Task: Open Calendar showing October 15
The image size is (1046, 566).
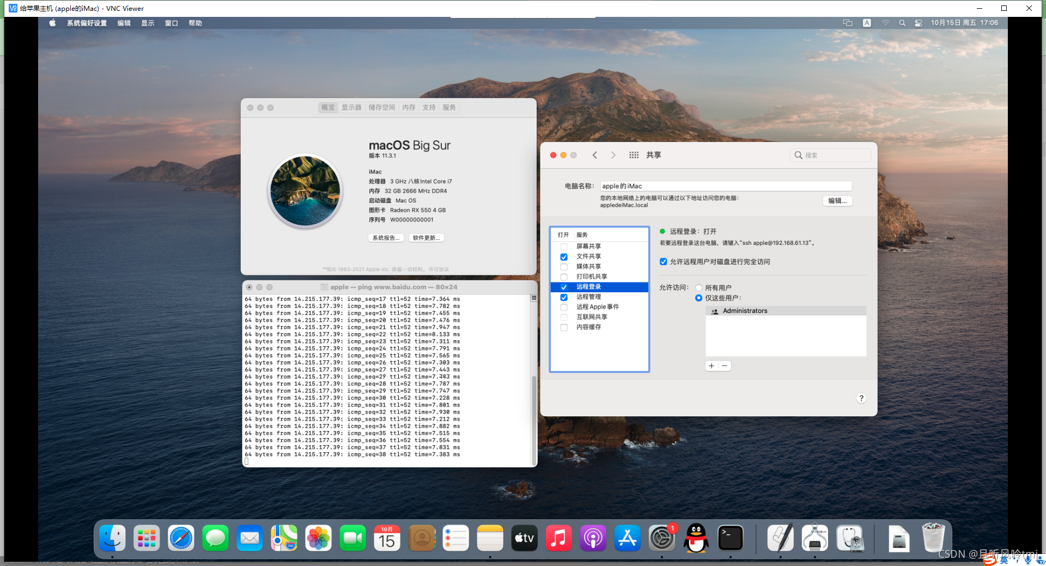Action: pyautogui.click(x=387, y=538)
